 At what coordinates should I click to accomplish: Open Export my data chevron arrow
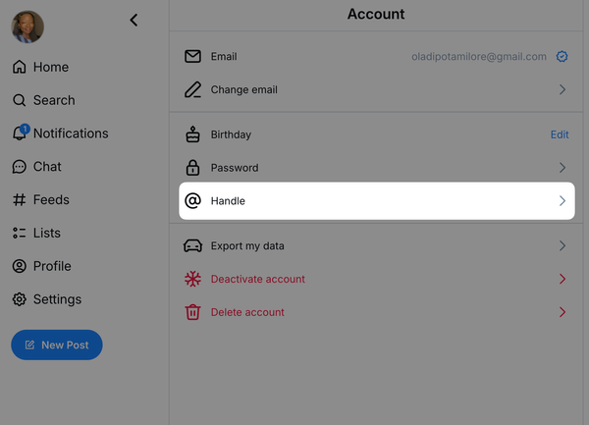pyautogui.click(x=562, y=245)
